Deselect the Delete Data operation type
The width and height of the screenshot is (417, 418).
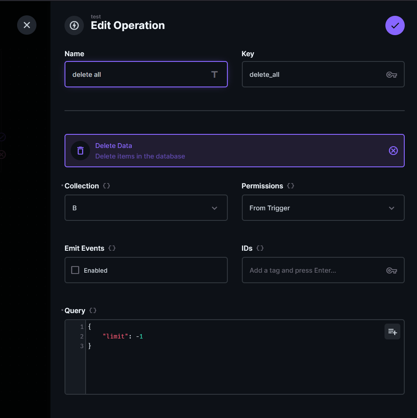(393, 151)
